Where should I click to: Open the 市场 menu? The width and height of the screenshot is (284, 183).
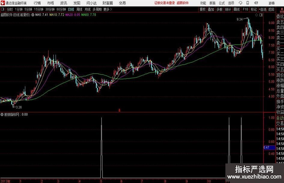[x=50, y=3]
